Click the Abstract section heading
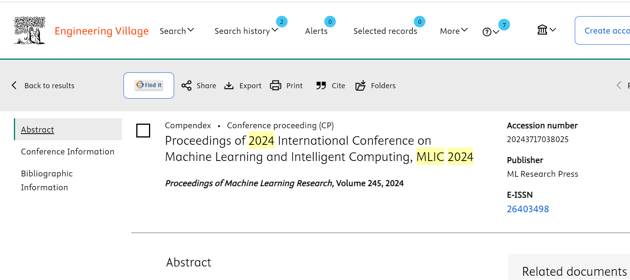This screenshot has width=630, height=280. point(189,262)
